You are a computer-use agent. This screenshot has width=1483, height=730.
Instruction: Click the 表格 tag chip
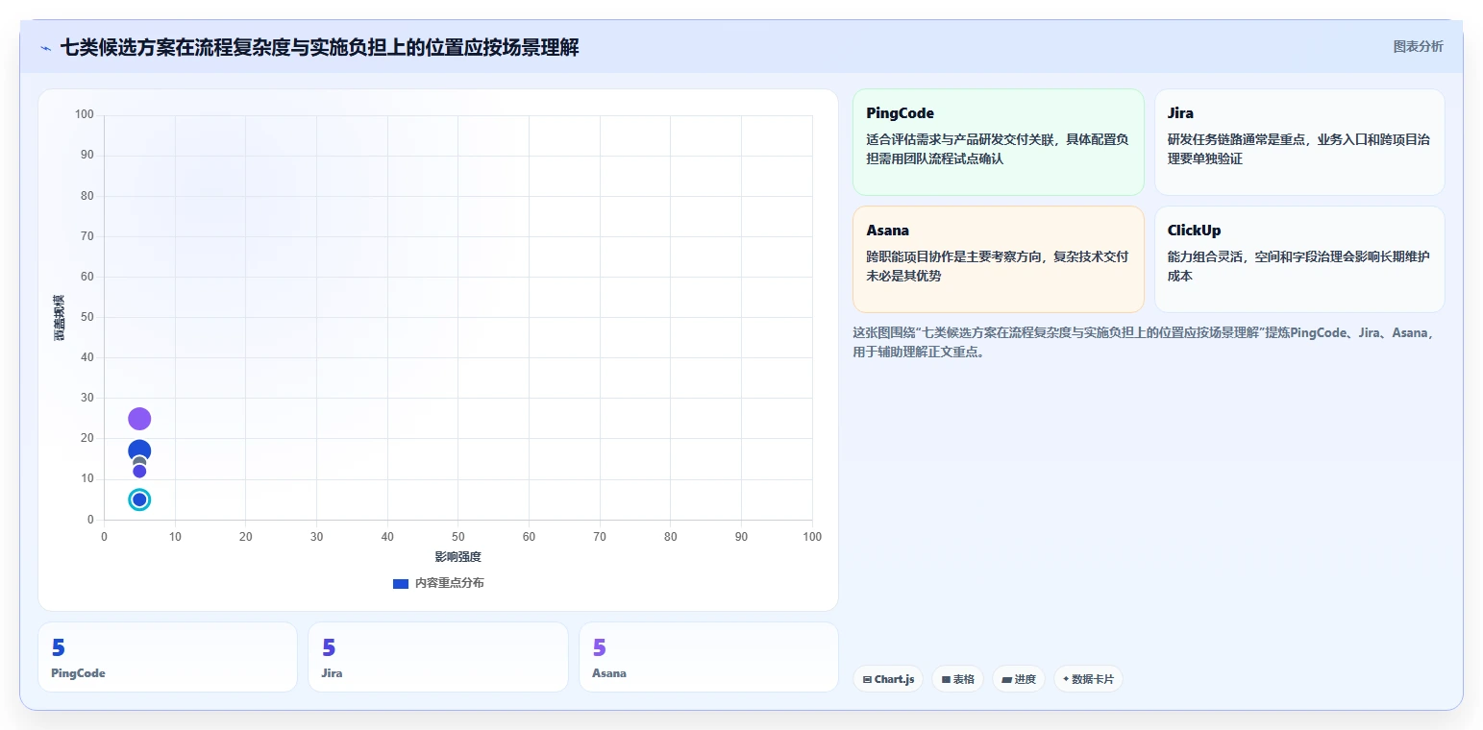click(957, 679)
